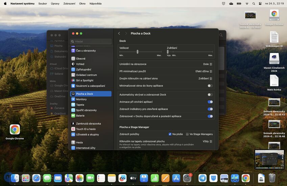Open Siri a Spotlight settings in sidebar
This screenshot has height=186, width=287.
click(x=85, y=81)
